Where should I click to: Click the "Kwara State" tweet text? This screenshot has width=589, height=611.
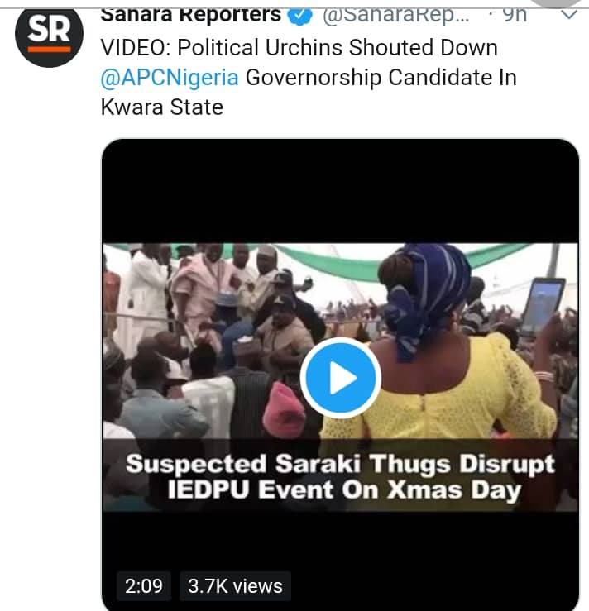coord(161,107)
